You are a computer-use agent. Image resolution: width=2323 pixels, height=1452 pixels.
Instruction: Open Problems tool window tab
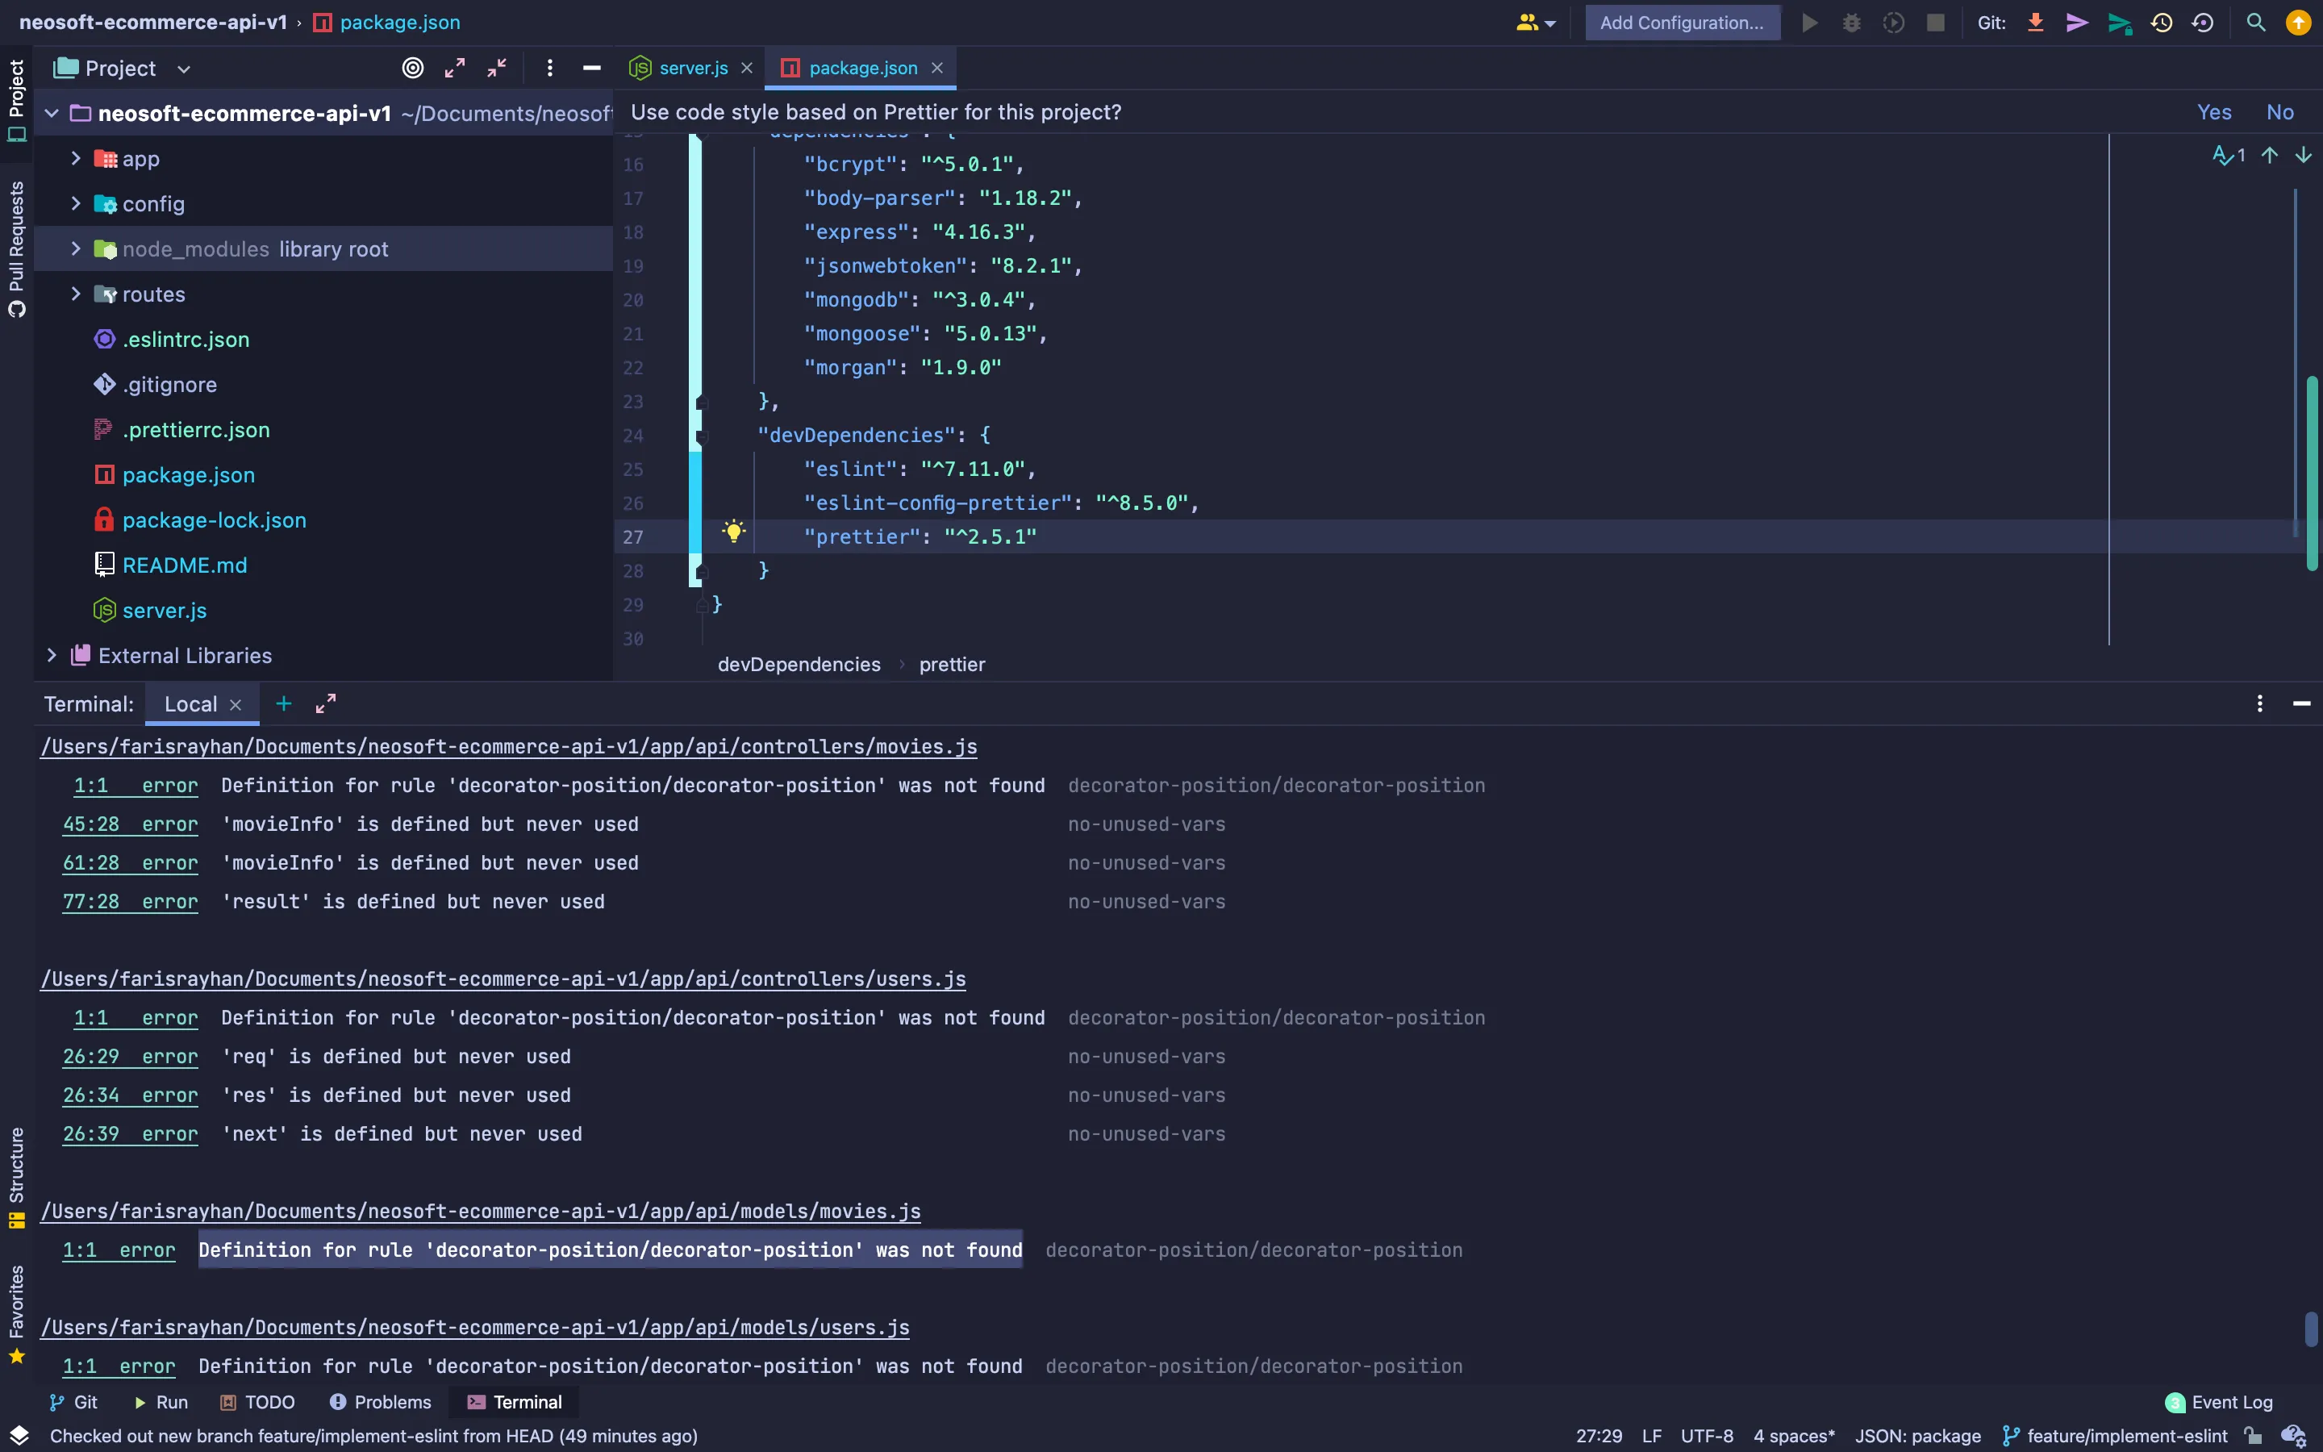381,1402
